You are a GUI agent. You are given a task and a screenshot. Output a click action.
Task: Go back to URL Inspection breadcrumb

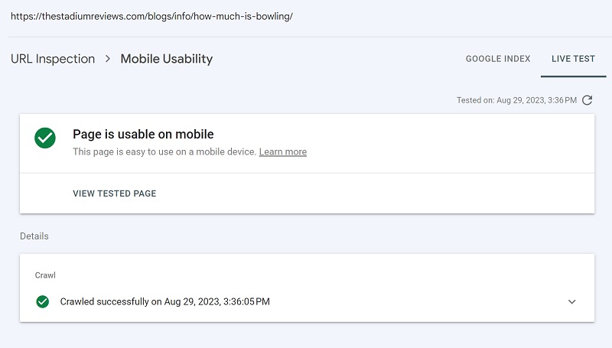click(53, 59)
